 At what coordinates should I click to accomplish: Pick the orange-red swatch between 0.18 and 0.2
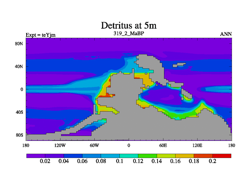[x=203, y=156]
